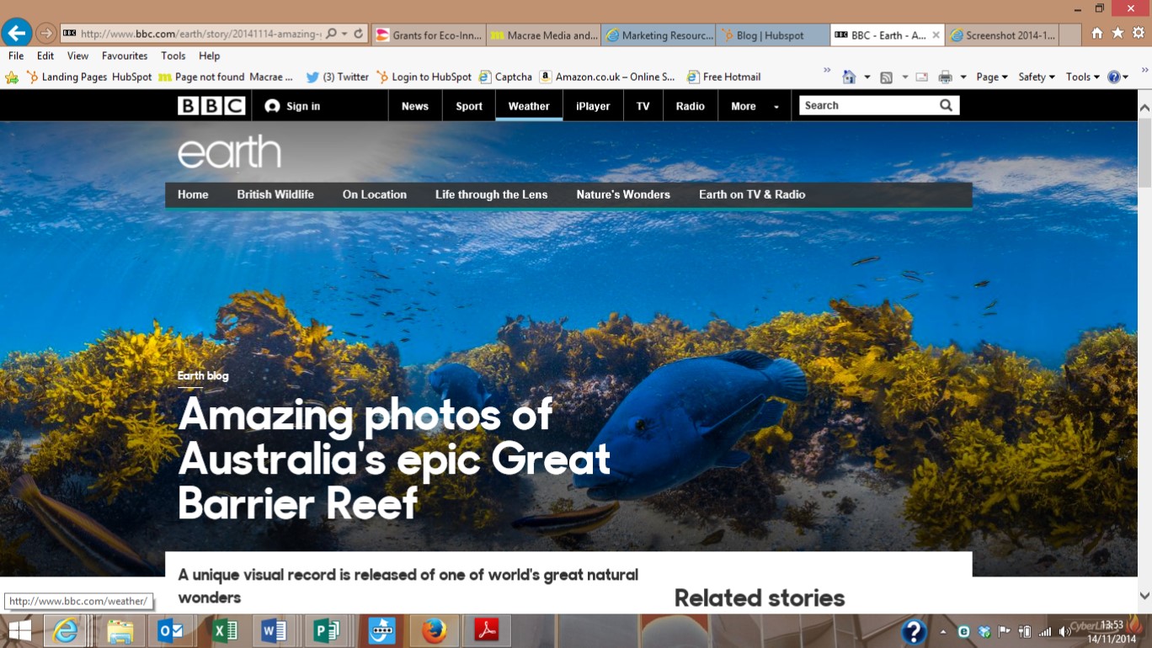Click the blue Help question mark icon
This screenshot has height=648, width=1152.
[x=1114, y=77]
